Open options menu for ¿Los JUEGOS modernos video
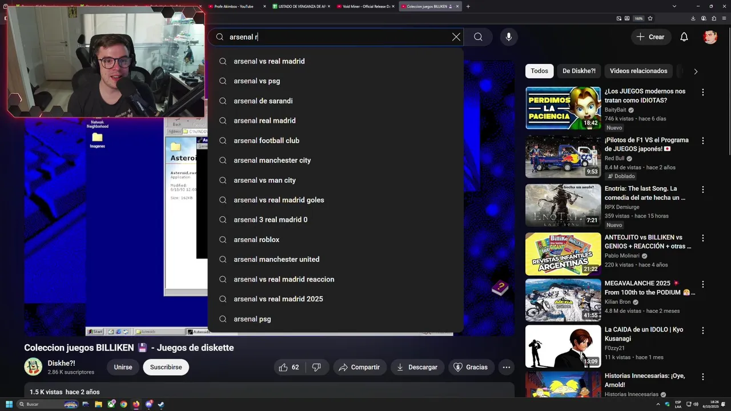 (703, 92)
